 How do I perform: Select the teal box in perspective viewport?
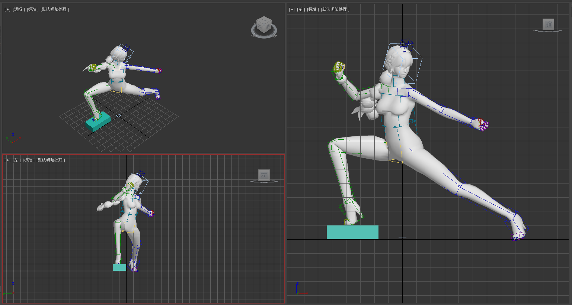coord(98,122)
